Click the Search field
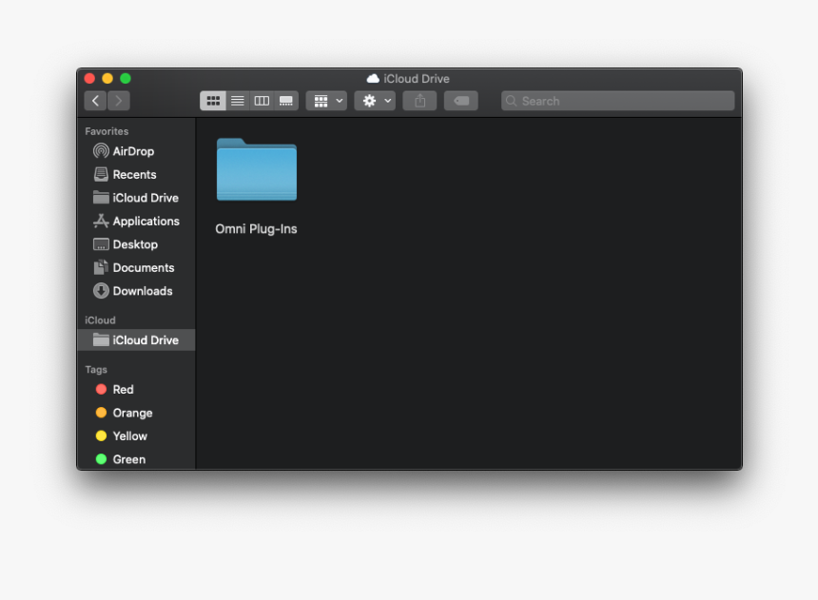 click(617, 101)
